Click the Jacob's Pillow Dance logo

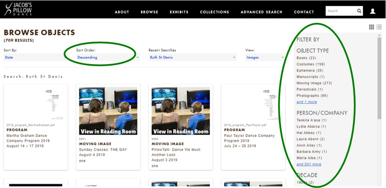[x=18, y=9]
